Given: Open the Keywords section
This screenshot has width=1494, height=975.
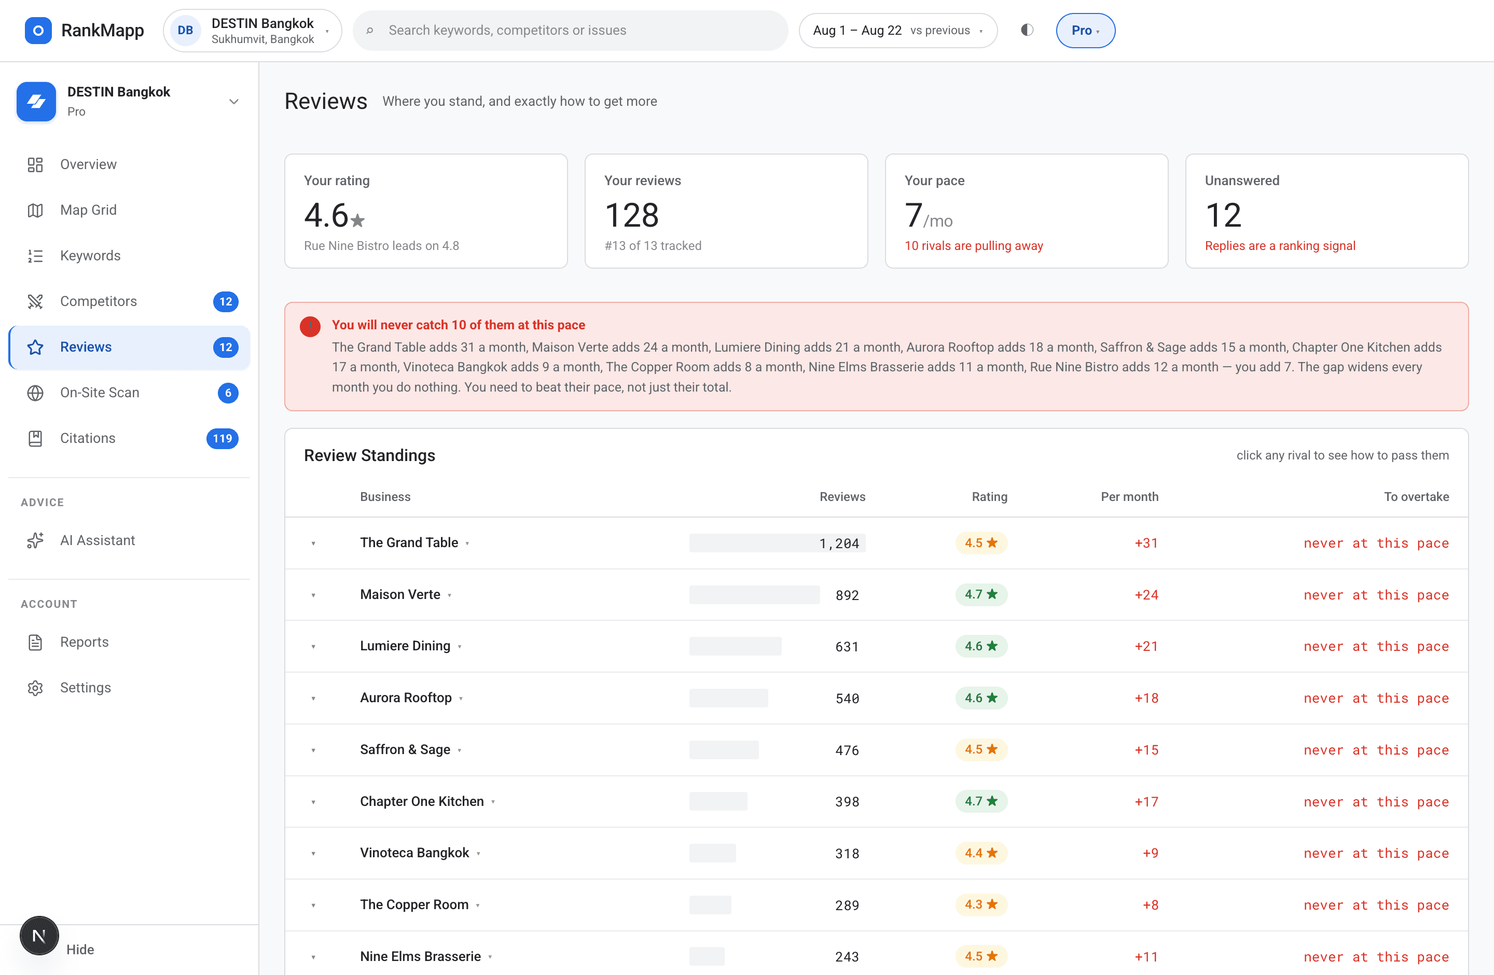Looking at the screenshot, I should (129, 256).
